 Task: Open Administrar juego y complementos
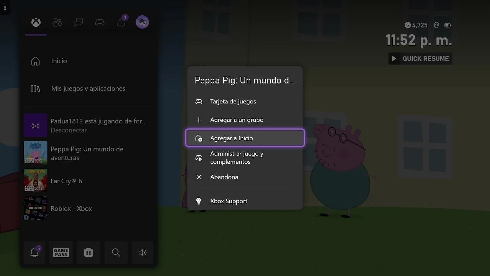(x=245, y=158)
